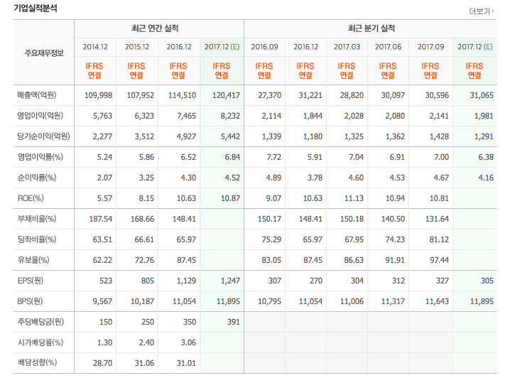Select the operating margin value 6.38
Viewport: 505px width, 378px height.
point(486,157)
